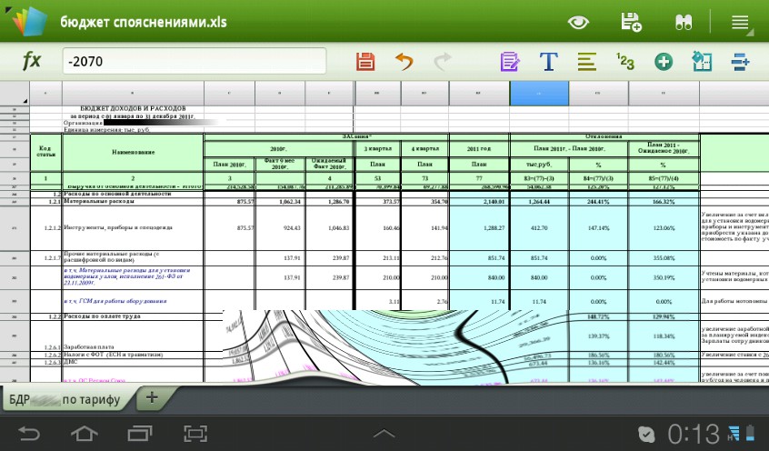Focus the formula field showing -2070
Image resolution: width=769 pixels, height=451 pixels.
pos(195,61)
